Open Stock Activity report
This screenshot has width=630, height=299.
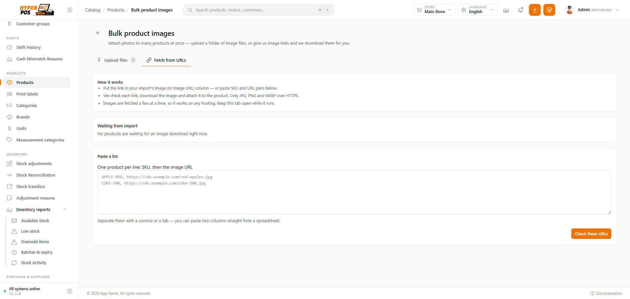click(33, 263)
